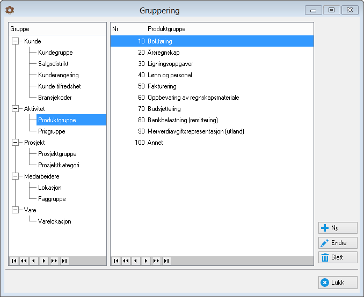Viewport: 364px width, 297px height.
Task: Click the gear application icon in title bar
Action: (10, 10)
